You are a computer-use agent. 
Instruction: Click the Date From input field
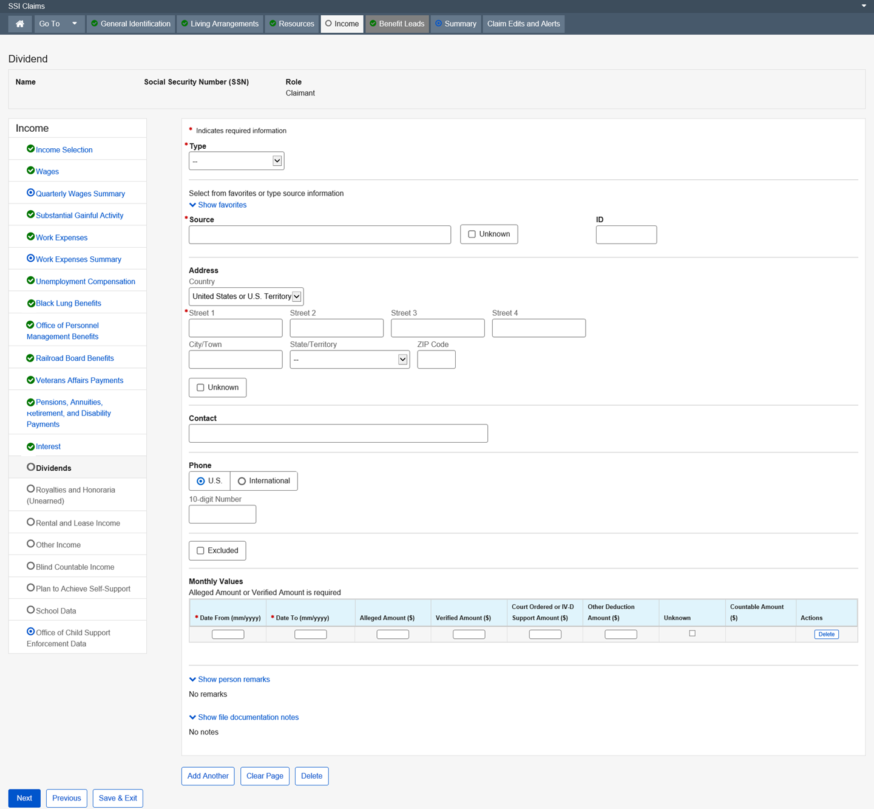point(228,634)
